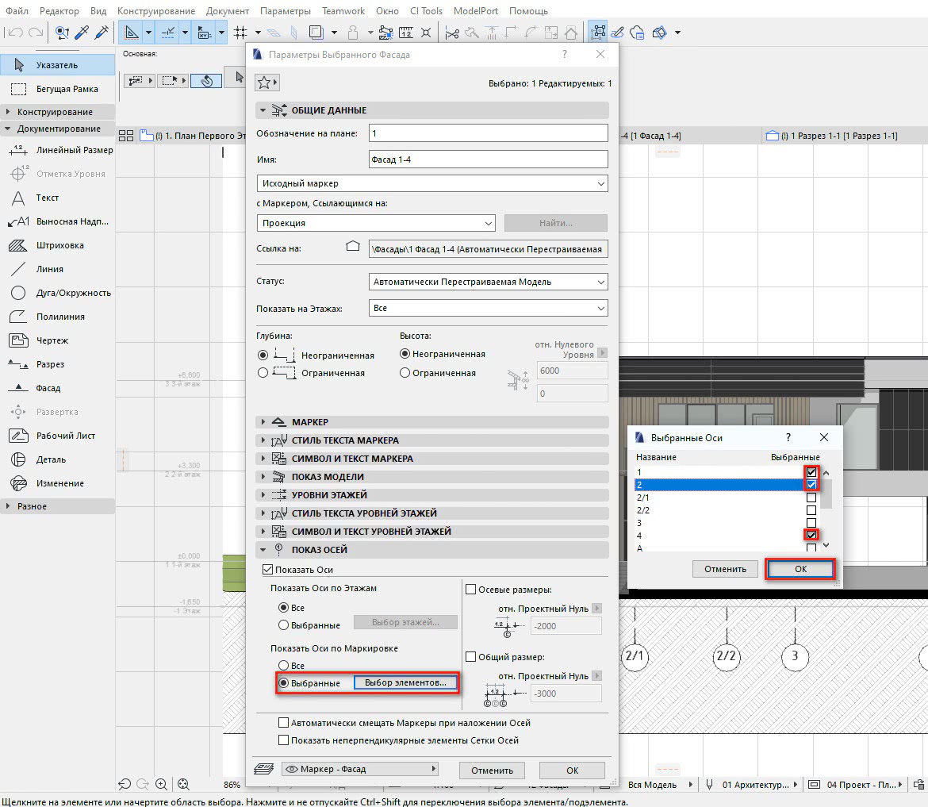928x807 pixels.
Task: Select the Фасад elevation tool
Action: (x=48, y=388)
